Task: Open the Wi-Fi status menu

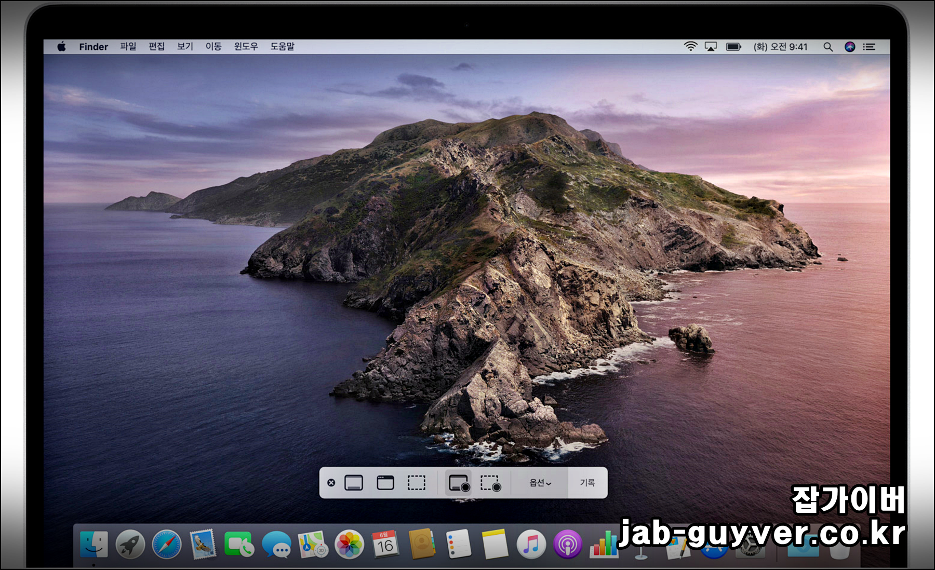Action: click(x=690, y=47)
